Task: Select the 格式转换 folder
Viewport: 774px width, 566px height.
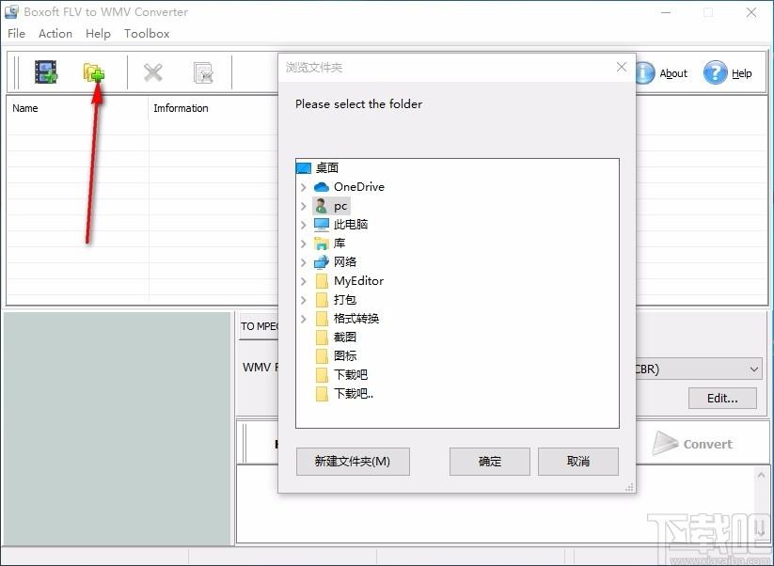Action: 355,319
